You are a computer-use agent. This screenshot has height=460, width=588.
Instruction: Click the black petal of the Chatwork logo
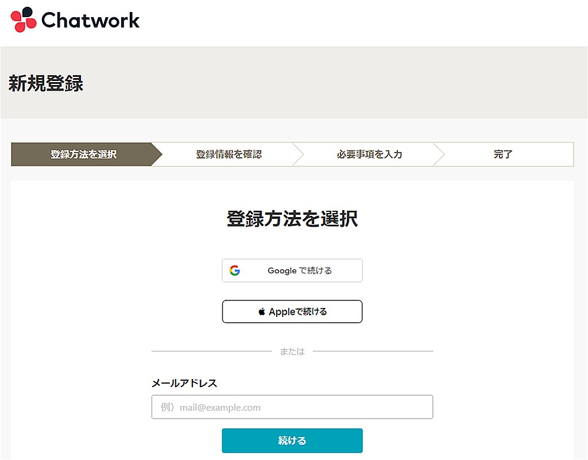coord(28,11)
